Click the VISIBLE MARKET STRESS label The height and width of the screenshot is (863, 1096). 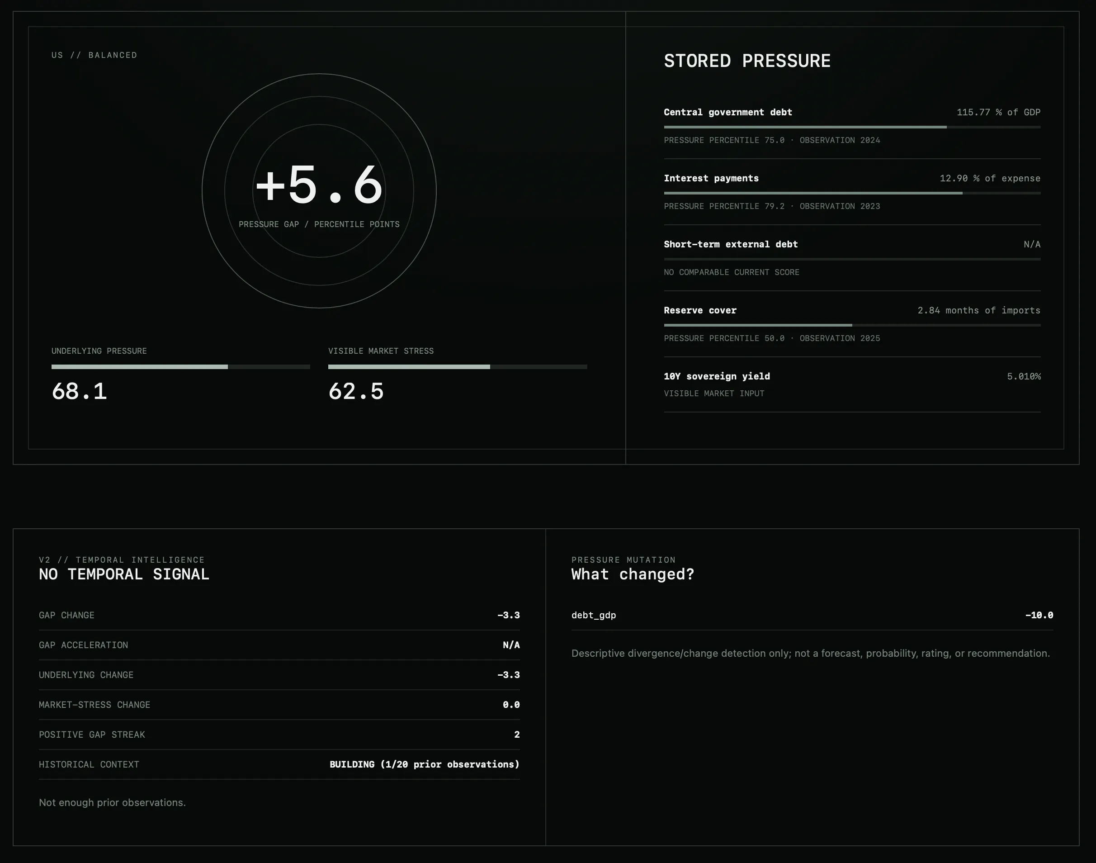[x=381, y=351]
